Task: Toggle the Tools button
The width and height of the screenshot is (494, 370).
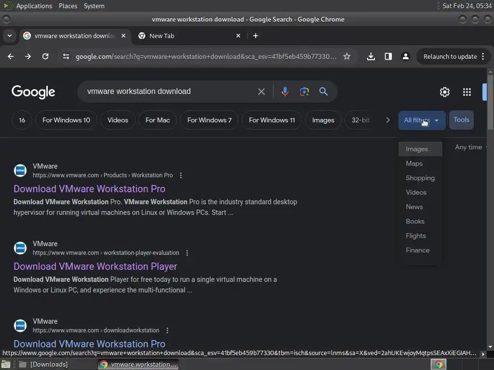Action: (461, 120)
